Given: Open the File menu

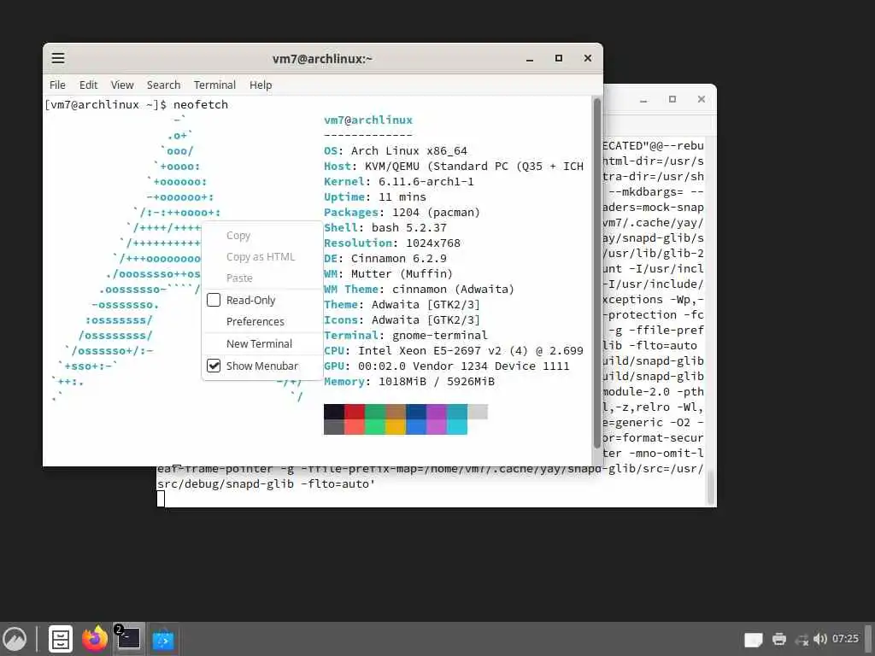Looking at the screenshot, I should click(57, 85).
